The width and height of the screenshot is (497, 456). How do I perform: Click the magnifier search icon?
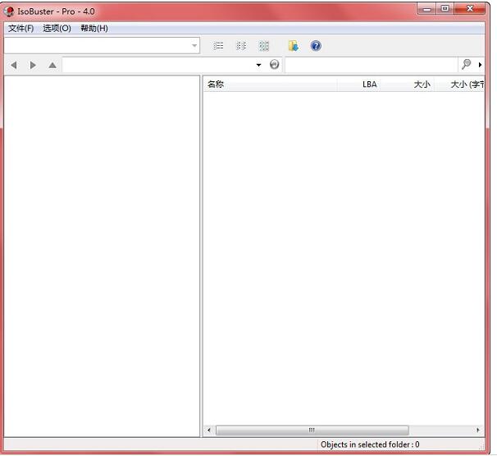point(467,64)
